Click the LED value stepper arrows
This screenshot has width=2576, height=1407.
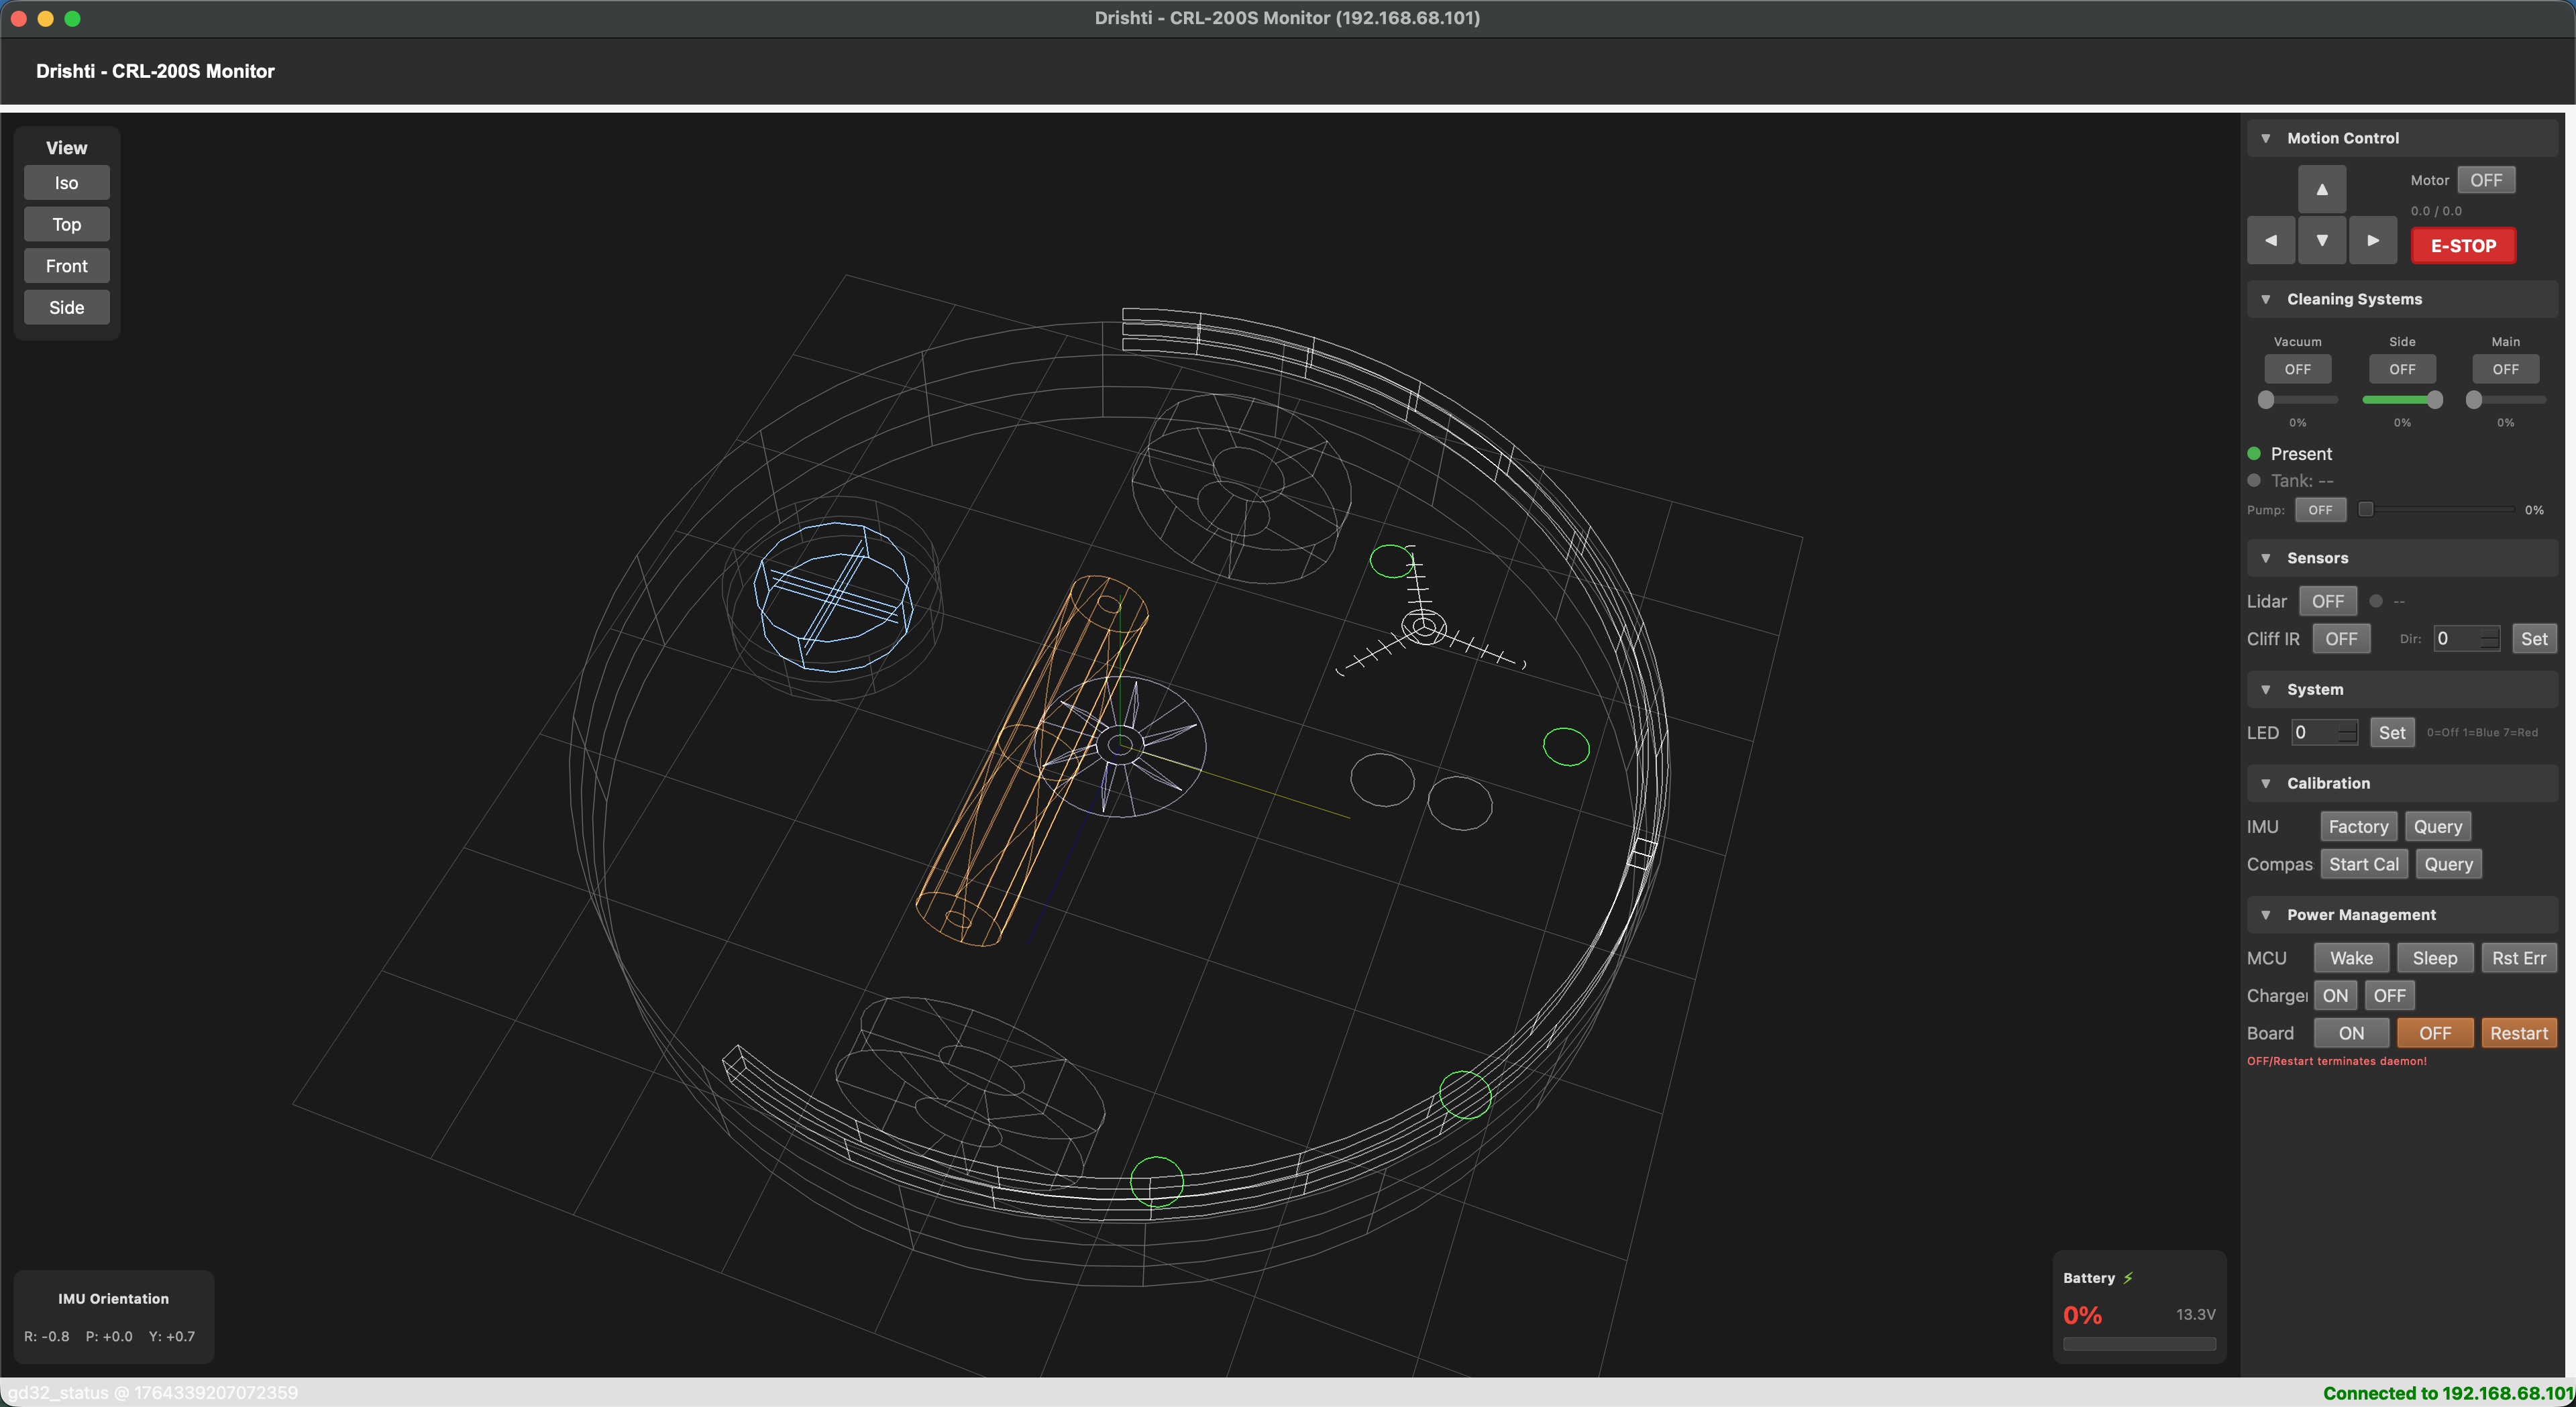[2347, 733]
